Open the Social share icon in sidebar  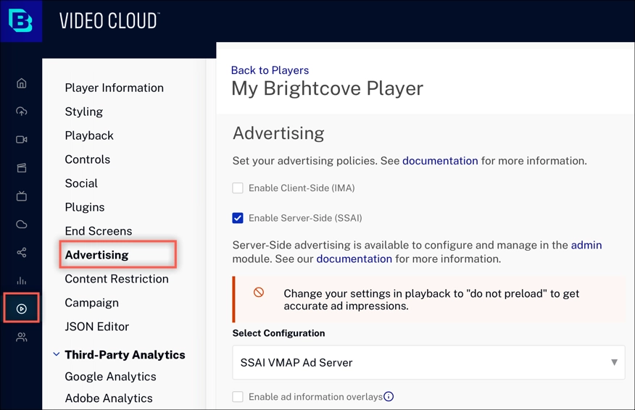pos(22,253)
